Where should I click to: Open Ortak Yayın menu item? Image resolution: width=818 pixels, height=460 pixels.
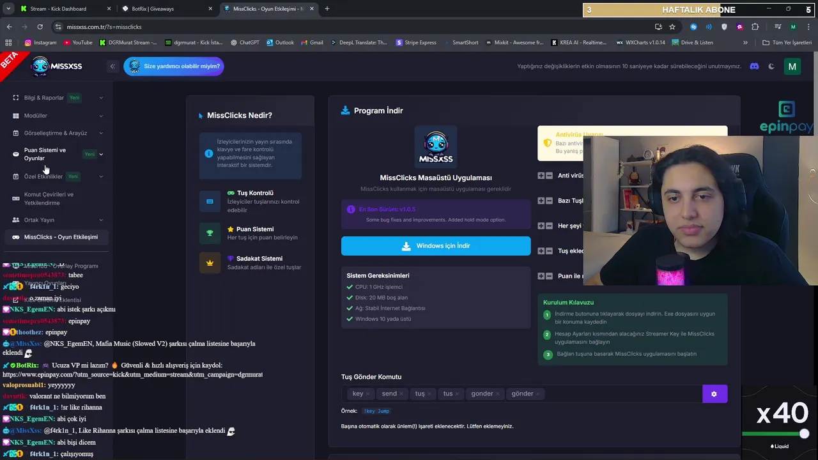click(58, 220)
